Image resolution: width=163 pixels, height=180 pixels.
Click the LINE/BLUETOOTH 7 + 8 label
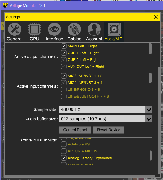point(88,96)
